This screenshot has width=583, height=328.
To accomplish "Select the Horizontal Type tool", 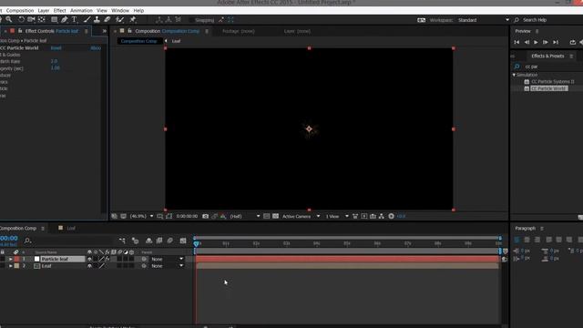I will tap(75, 19).
